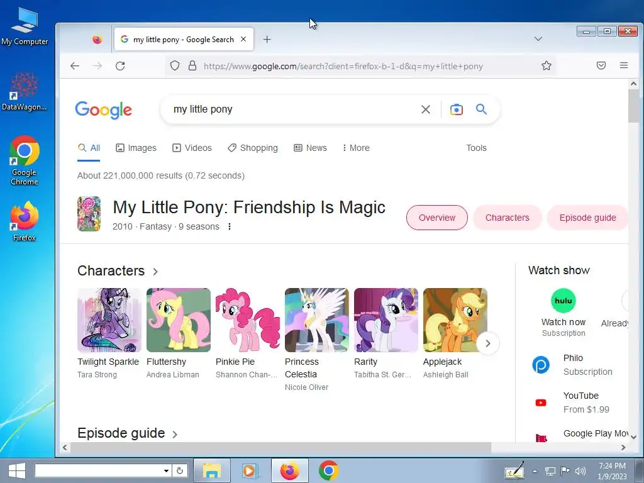This screenshot has height=483, width=644.
Task: Select the My Computer desktop icon
Action: 25,27
